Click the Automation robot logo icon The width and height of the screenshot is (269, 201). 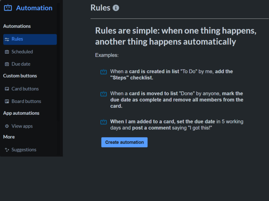pyautogui.click(x=8, y=8)
